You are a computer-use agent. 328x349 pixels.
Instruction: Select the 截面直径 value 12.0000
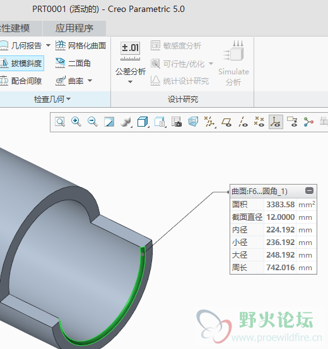(x=280, y=217)
